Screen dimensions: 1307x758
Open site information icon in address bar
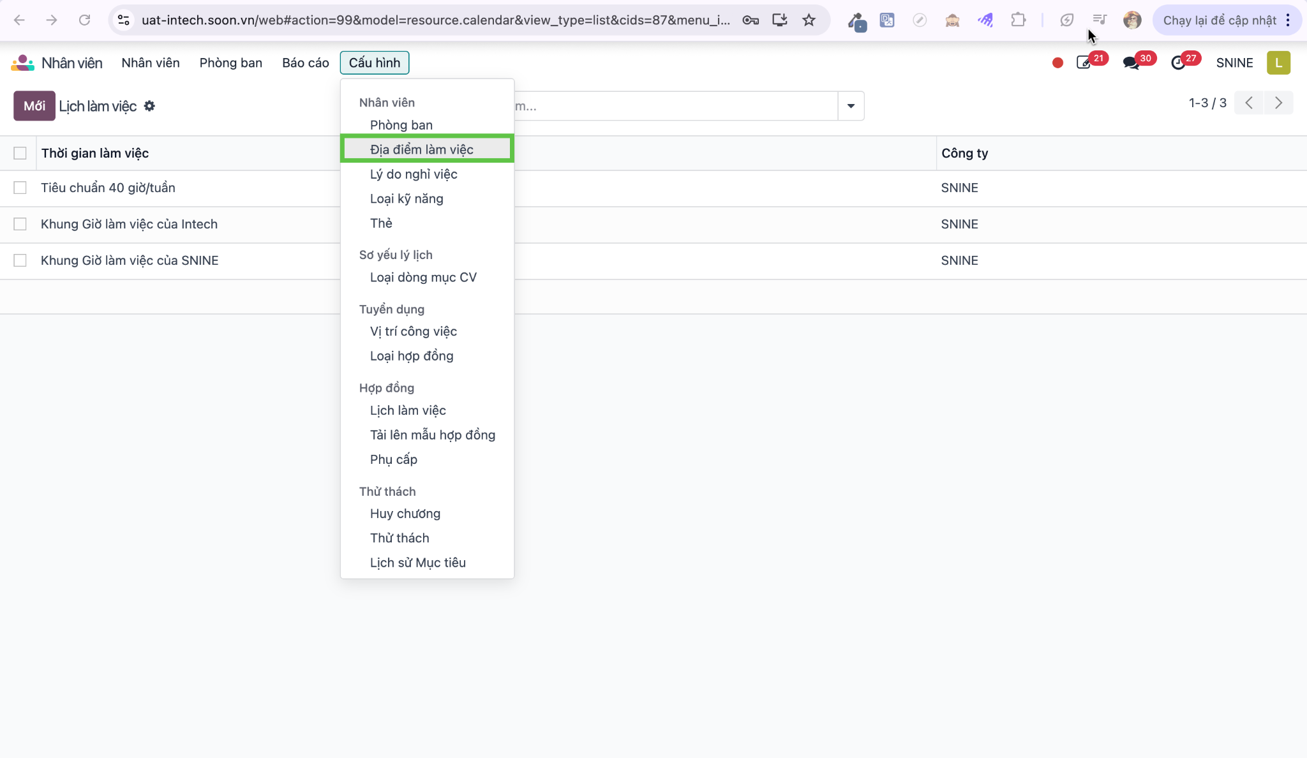click(124, 20)
